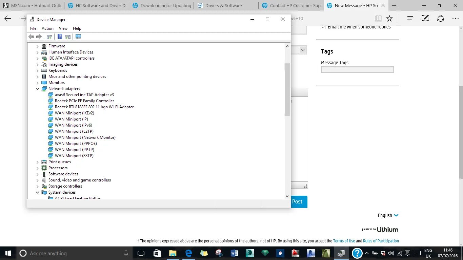Select Realtek RTL8188EE Wi-Fi Adapter

coord(94,107)
